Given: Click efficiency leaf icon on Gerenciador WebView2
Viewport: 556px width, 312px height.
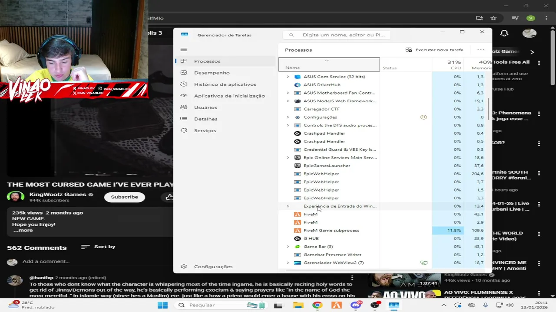Looking at the screenshot, I should 424,263.
